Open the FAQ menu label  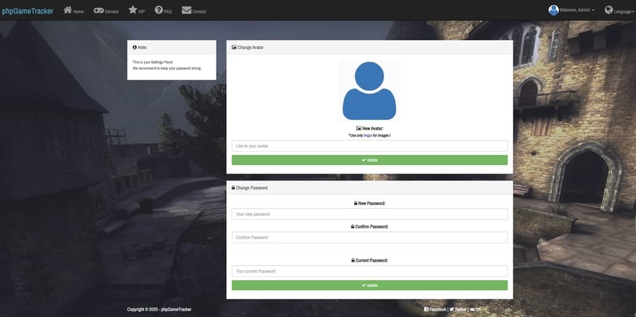tap(168, 12)
